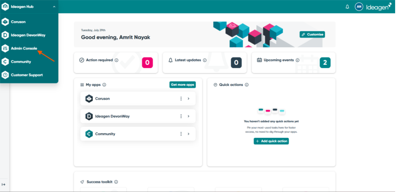Click the Ideagen Hub home icon
The width and height of the screenshot is (397, 192).
pyautogui.click(x=5, y=7)
